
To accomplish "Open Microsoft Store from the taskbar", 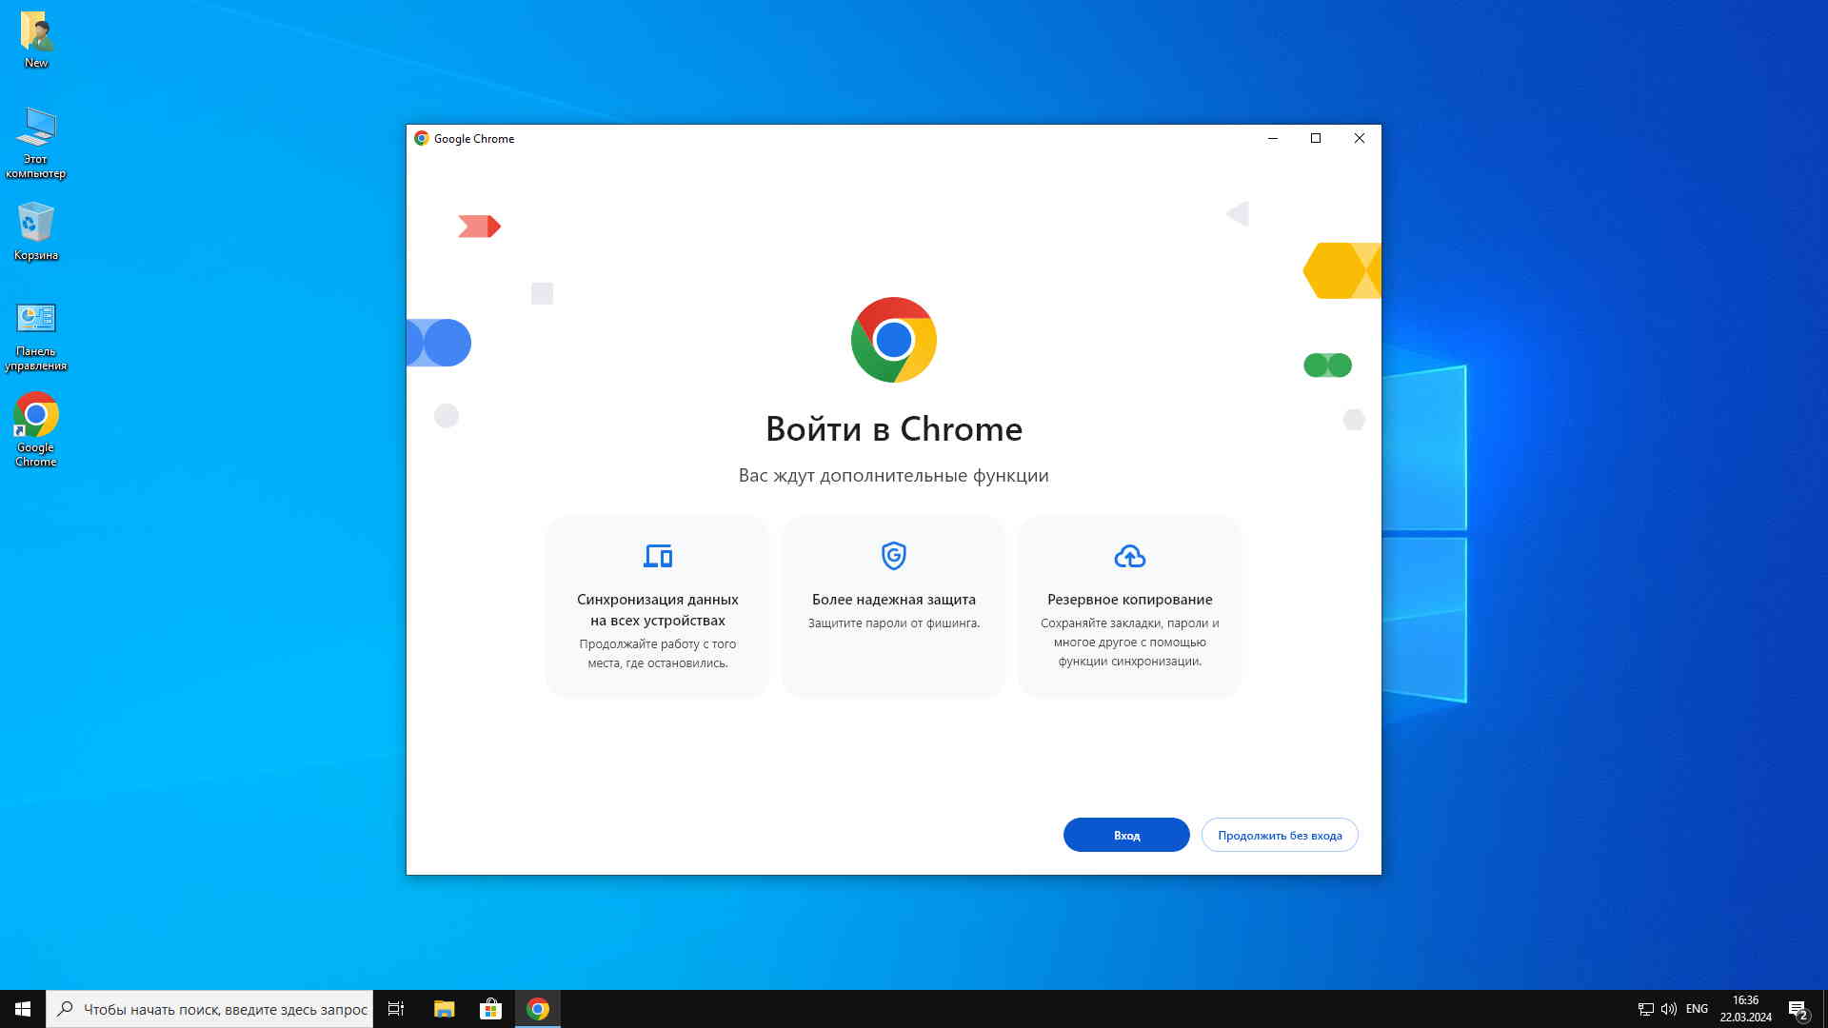I will (x=490, y=1009).
